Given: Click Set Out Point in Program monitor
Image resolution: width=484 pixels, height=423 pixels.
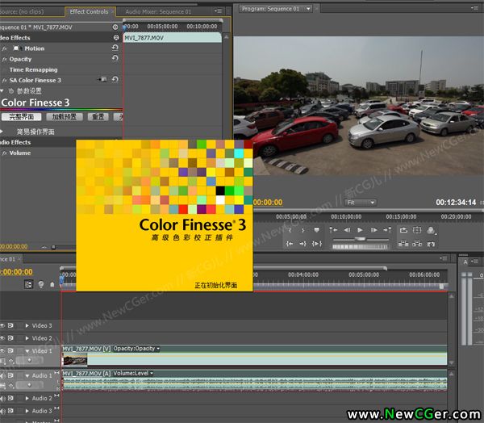Looking at the screenshot, I should coord(302,230).
